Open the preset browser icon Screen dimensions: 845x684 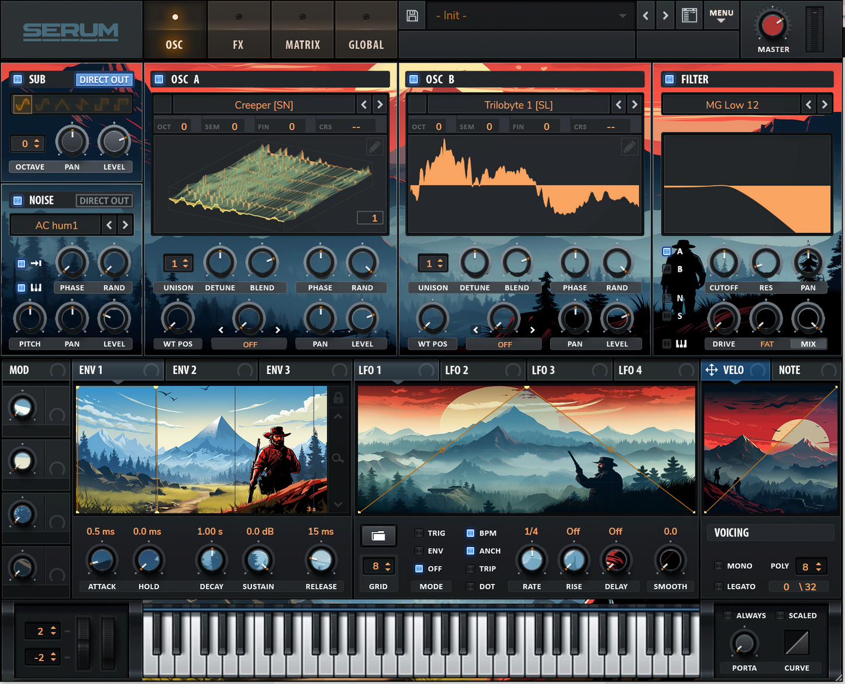(x=689, y=16)
